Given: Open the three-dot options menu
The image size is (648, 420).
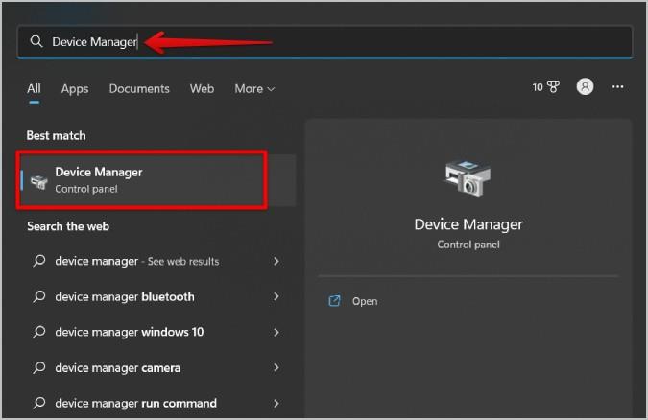Looking at the screenshot, I should (617, 86).
